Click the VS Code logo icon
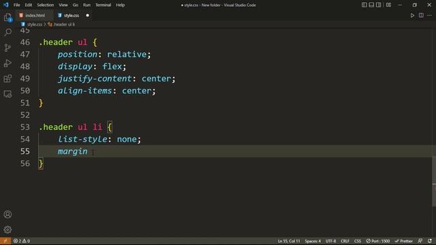The height and width of the screenshot is (245, 436). pyautogui.click(x=6, y=5)
